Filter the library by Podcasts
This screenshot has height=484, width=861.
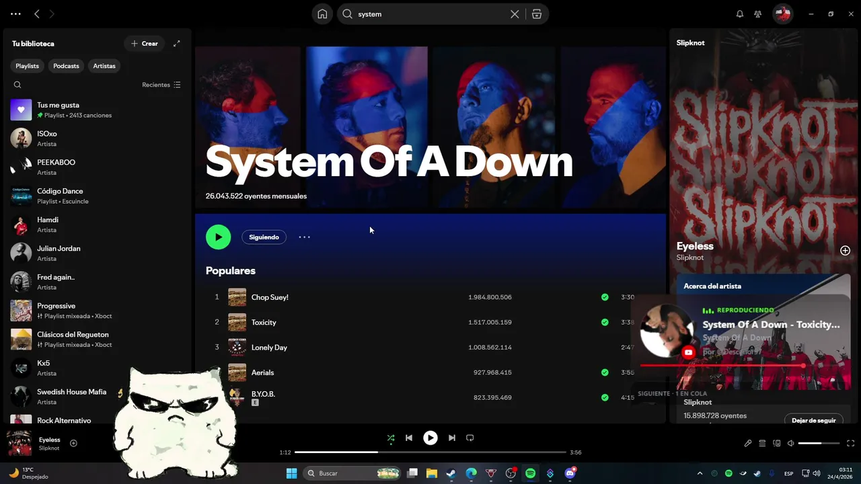(x=66, y=66)
